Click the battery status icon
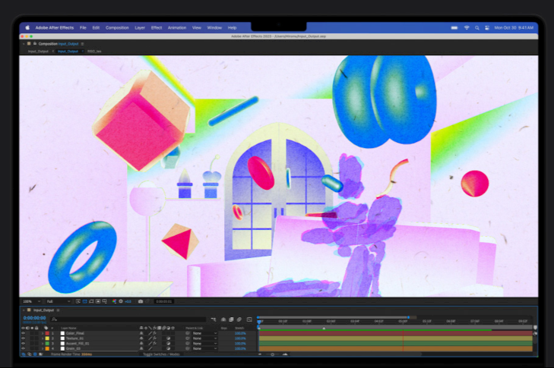The width and height of the screenshot is (554, 368). tap(454, 27)
